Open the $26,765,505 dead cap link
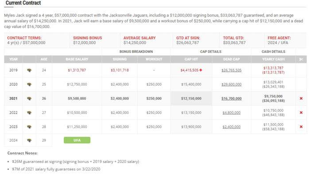310x178 pixels. pos(231,70)
